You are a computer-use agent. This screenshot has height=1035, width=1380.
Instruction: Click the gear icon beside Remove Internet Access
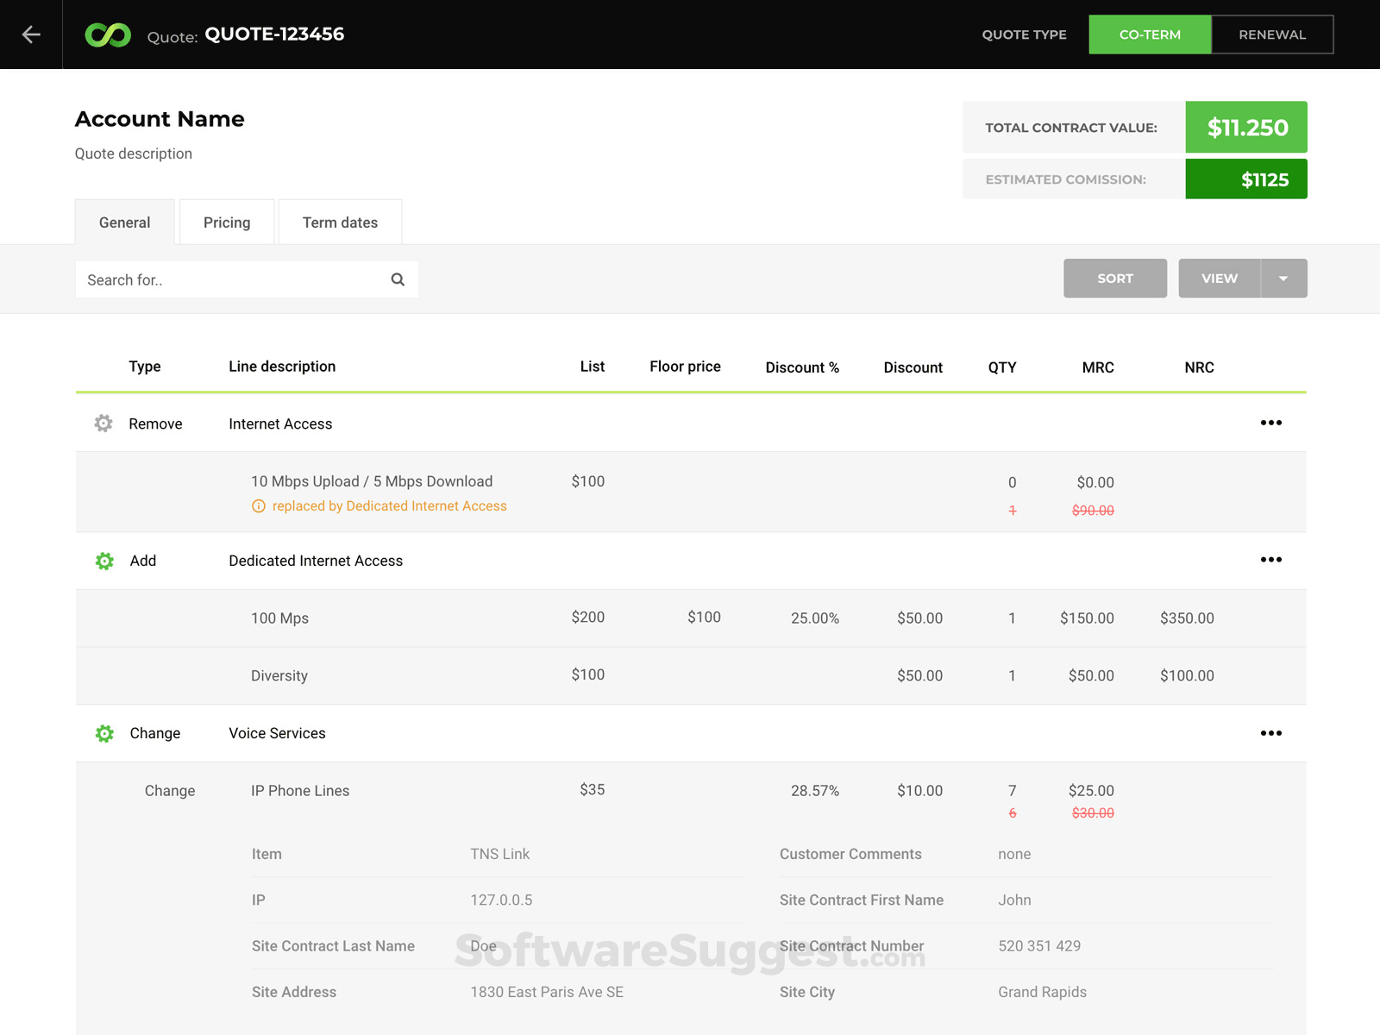click(x=103, y=423)
